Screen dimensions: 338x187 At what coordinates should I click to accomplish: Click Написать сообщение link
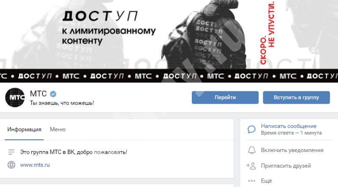tap(289, 126)
